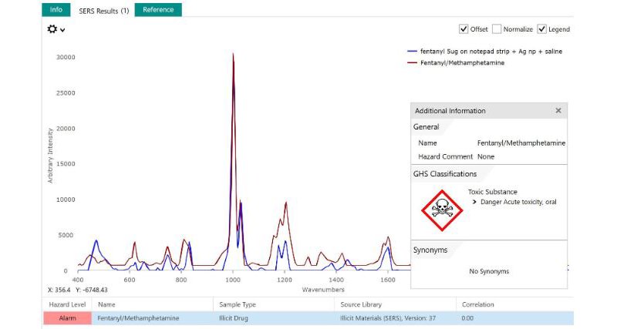This screenshot has width=617, height=329.
Task: Enable the Normalize checkbox
Action: click(x=497, y=29)
